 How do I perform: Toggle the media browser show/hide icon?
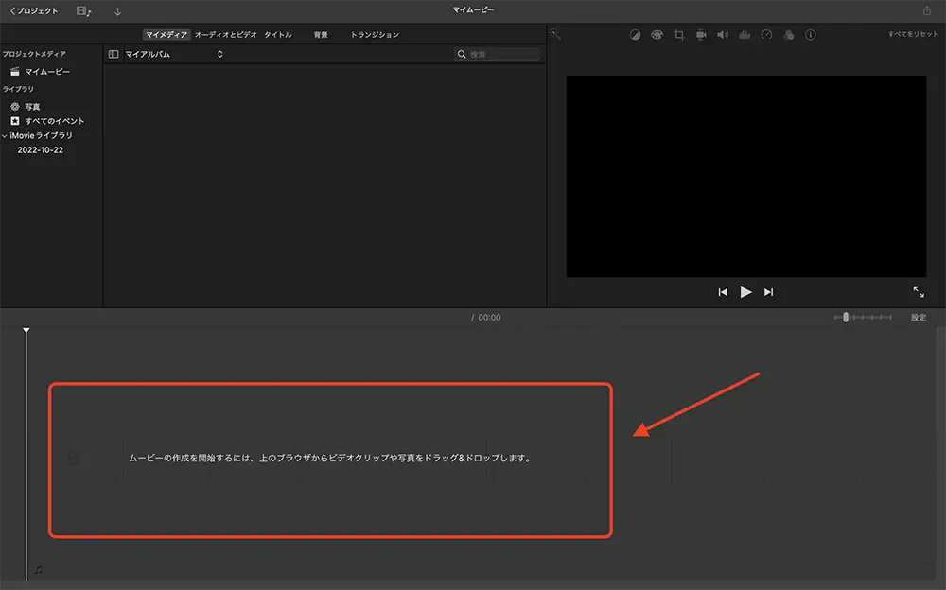(x=84, y=10)
